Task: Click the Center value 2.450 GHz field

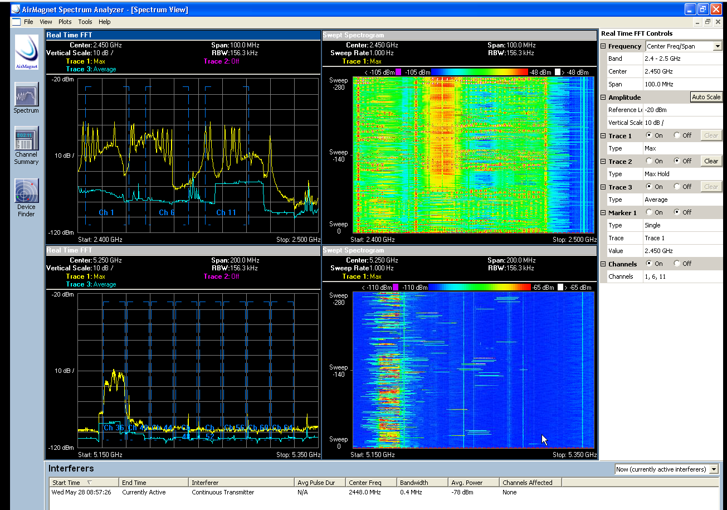Action: pos(683,71)
